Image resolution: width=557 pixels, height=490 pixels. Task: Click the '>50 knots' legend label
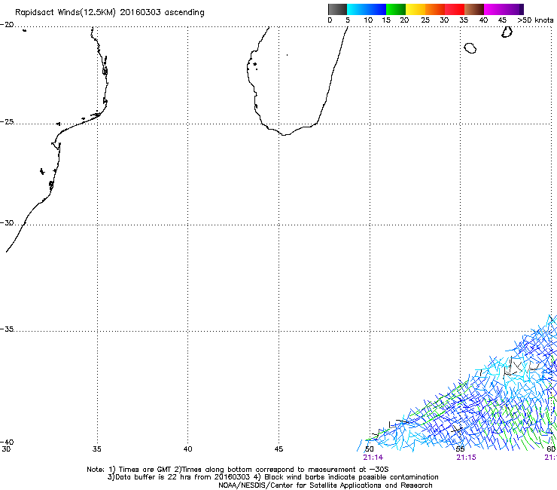click(x=535, y=20)
